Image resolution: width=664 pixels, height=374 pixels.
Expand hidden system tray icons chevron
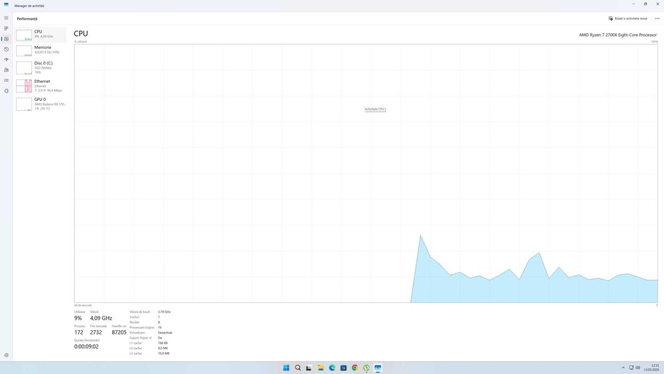(x=623, y=367)
